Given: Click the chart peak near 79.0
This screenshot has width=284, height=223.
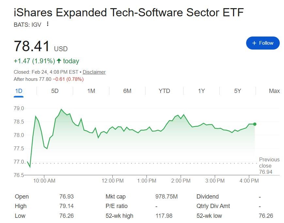Looking at the screenshot, I should [61, 110].
